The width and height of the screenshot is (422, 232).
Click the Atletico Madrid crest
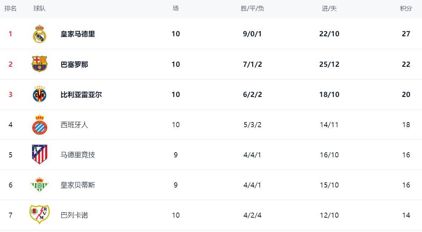coord(40,155)
